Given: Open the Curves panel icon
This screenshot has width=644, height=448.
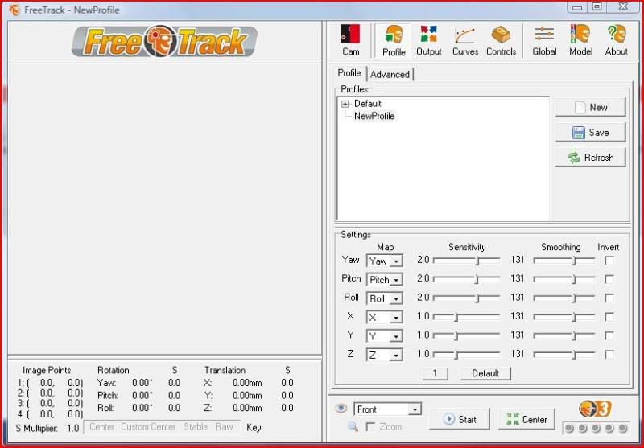Looking at the screenshot, I should [464, 40].
